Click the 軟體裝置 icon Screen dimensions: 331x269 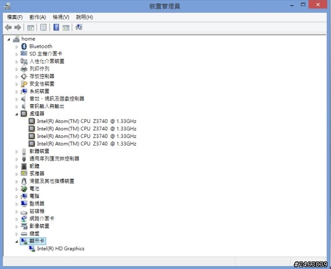24,151
